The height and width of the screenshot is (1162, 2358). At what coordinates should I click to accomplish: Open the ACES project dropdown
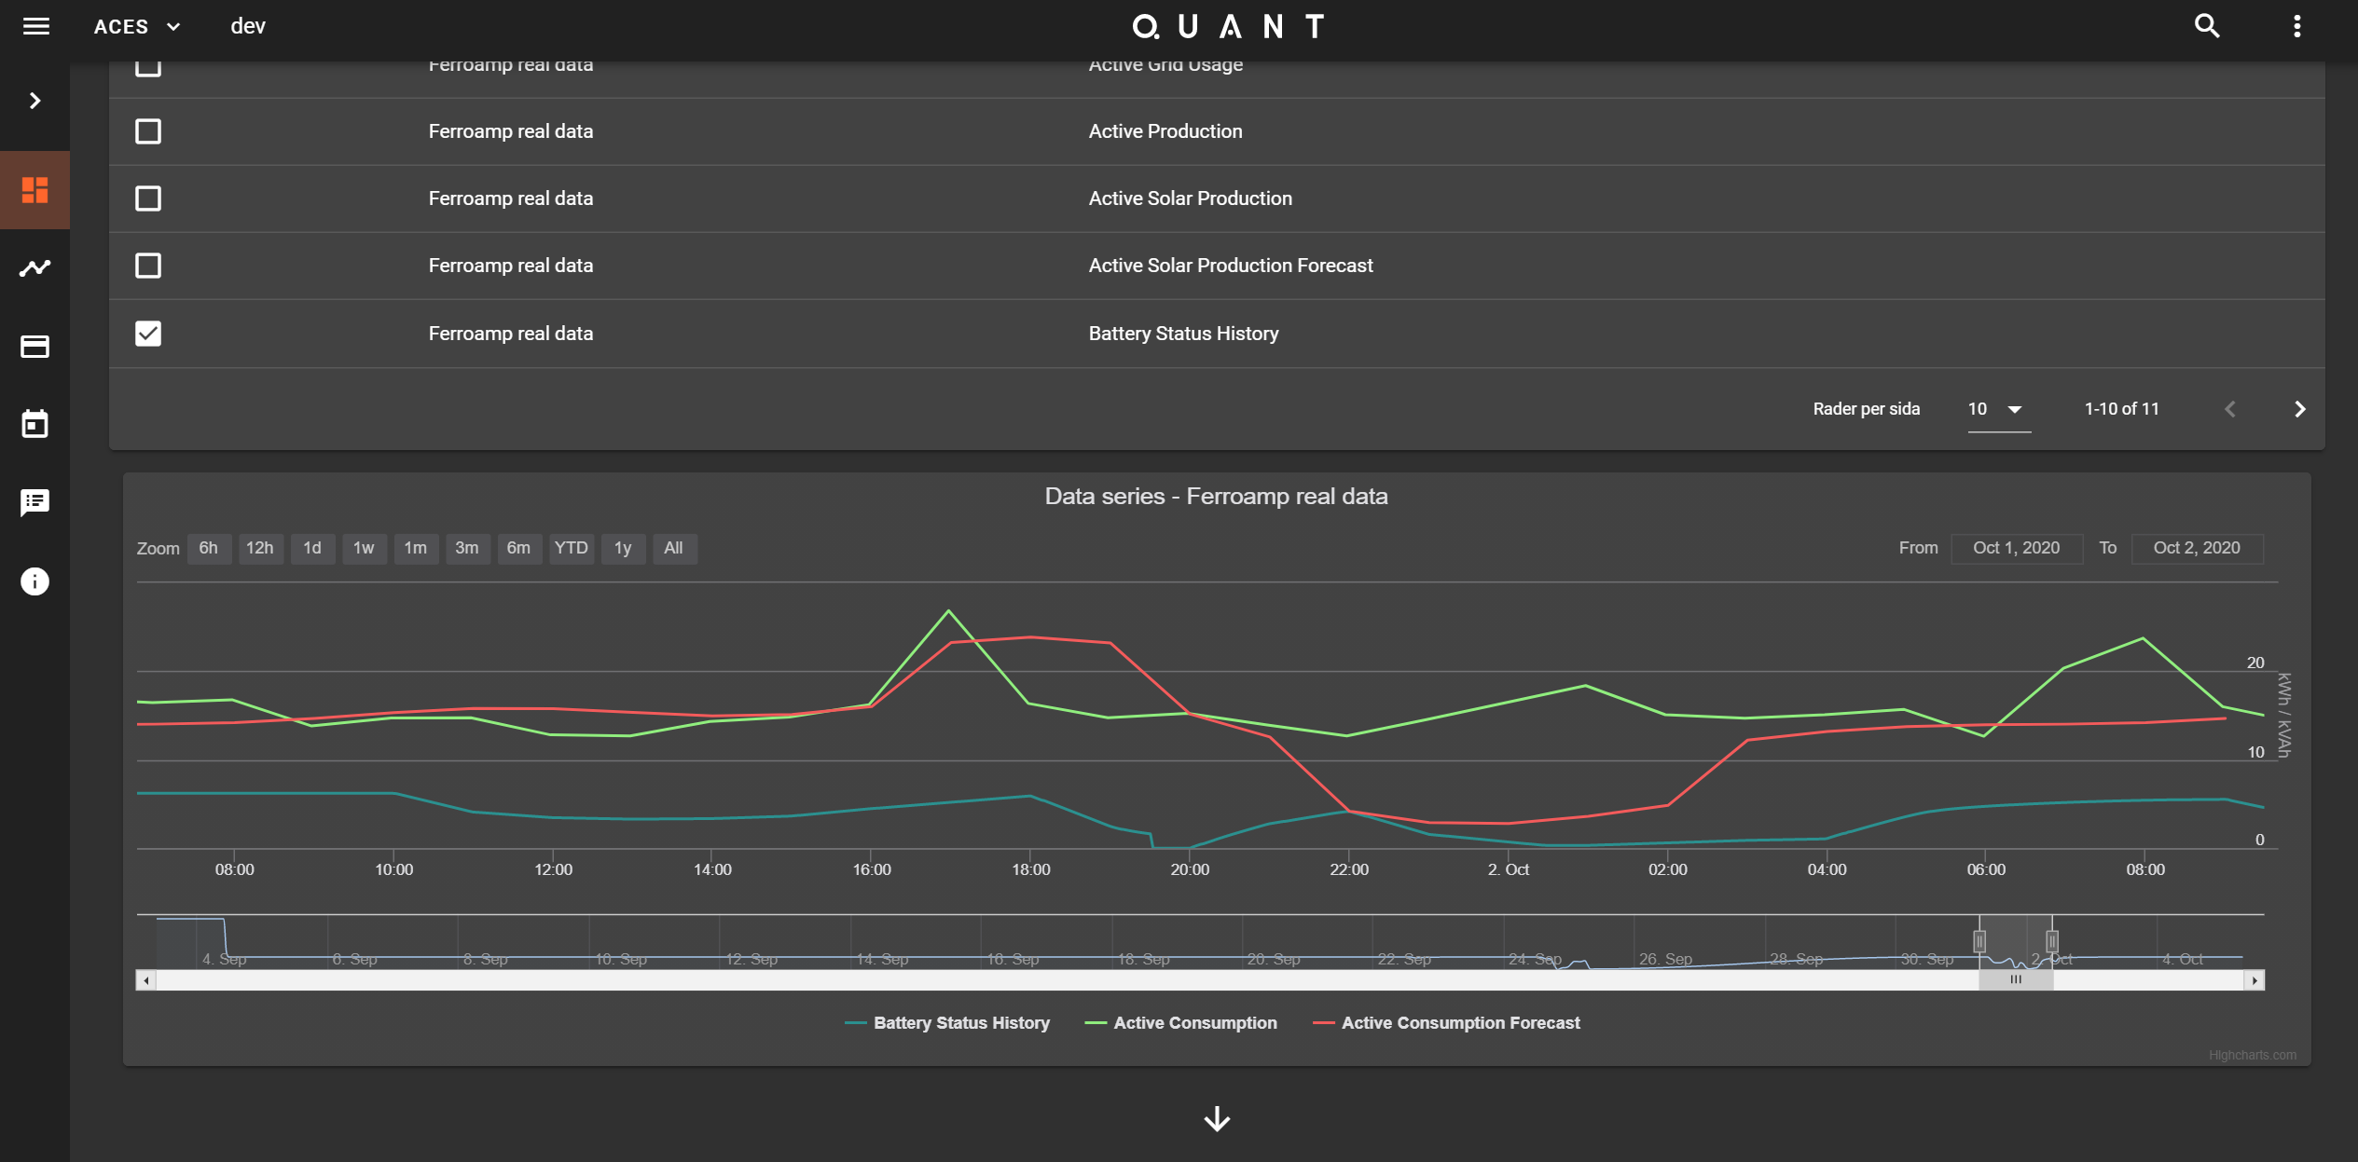tap(137, 26)
